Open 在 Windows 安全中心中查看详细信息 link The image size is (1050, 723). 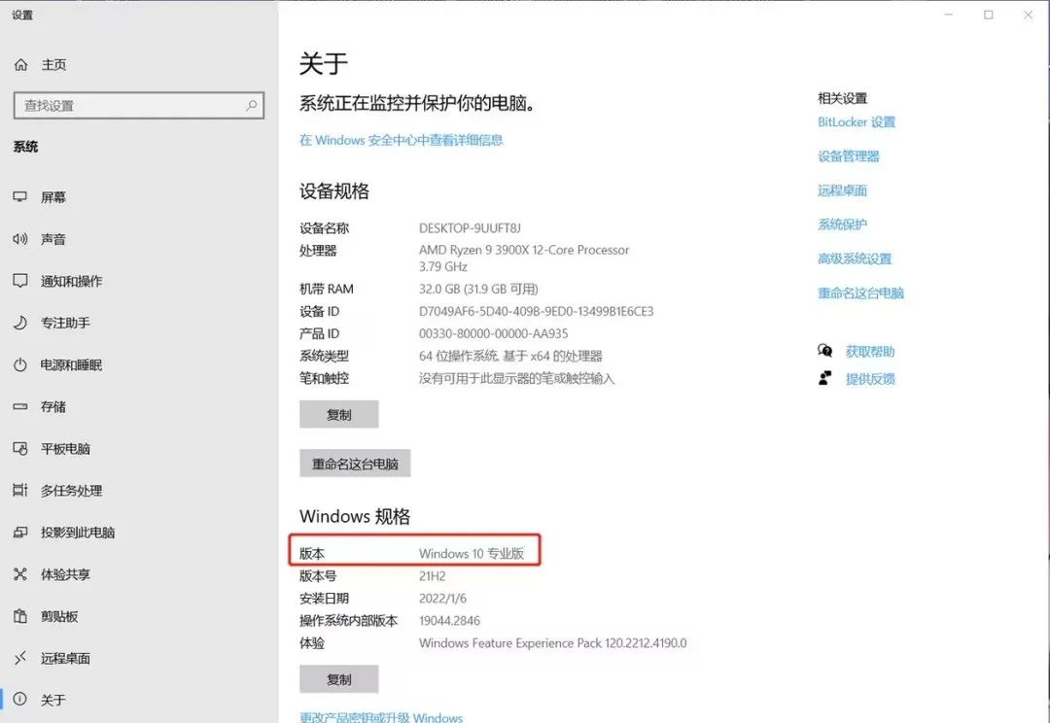point(402,140)
